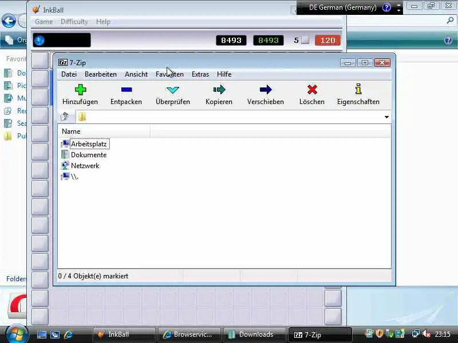Click the Show Desktop quick launch icon

click(42, 334)
